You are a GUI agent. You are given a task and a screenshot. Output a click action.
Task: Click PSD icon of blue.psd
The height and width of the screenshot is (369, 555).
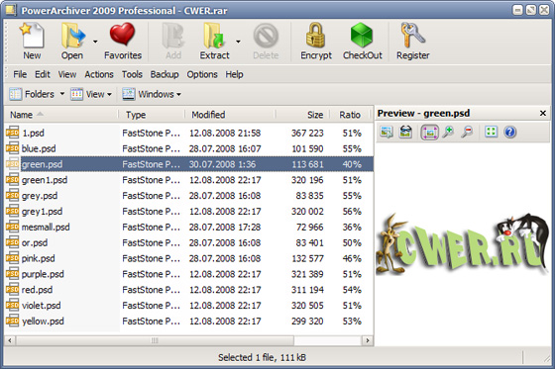pos(12,148)
